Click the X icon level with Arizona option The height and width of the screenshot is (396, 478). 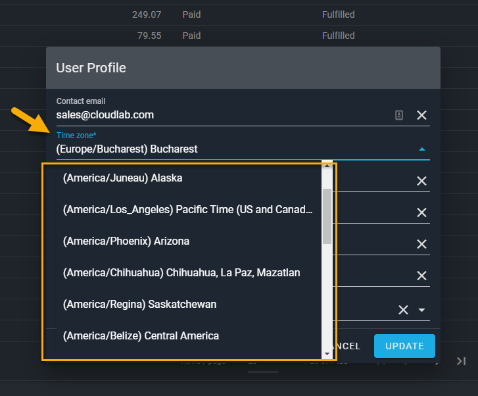pos(421,244)
